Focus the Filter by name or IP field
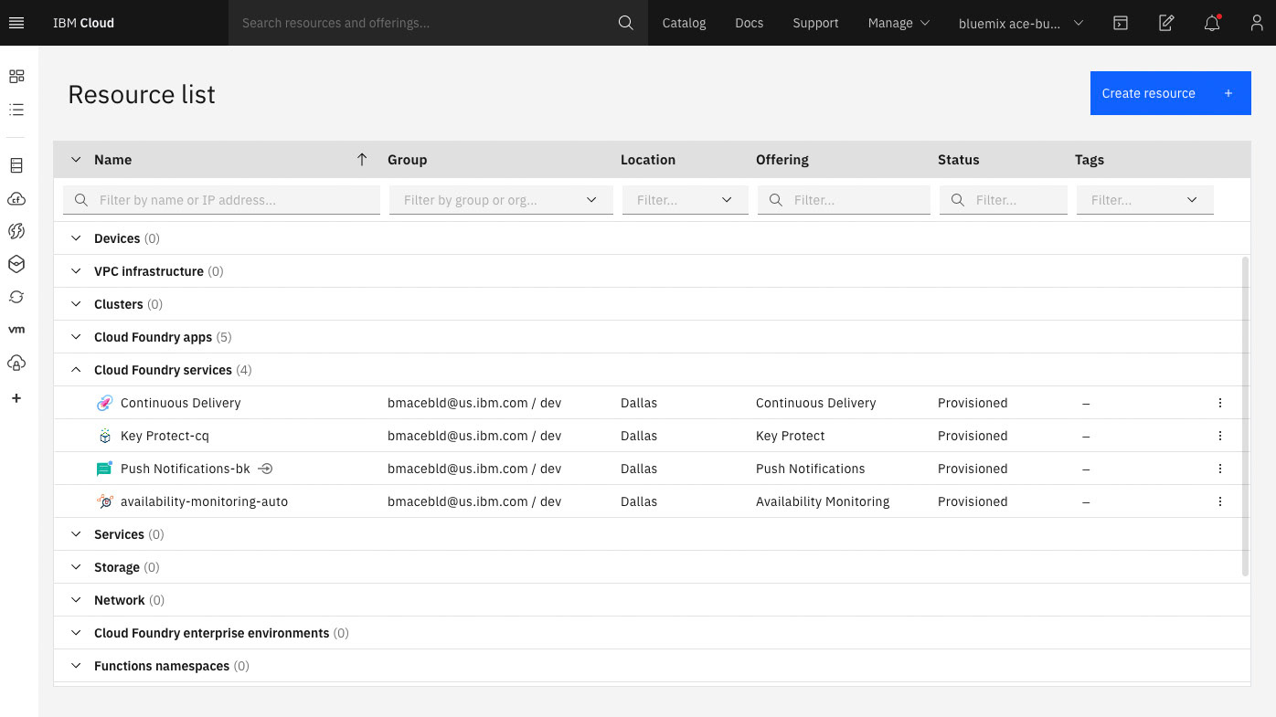This screenshot has height=717, width=1276. click(x=221, y=200)
